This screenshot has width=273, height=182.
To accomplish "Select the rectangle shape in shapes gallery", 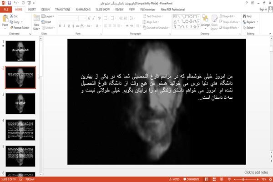I will (x=187, y=17).
